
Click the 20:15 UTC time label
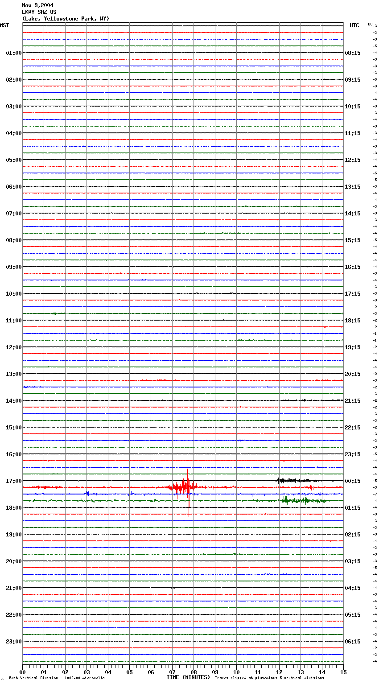353,374
